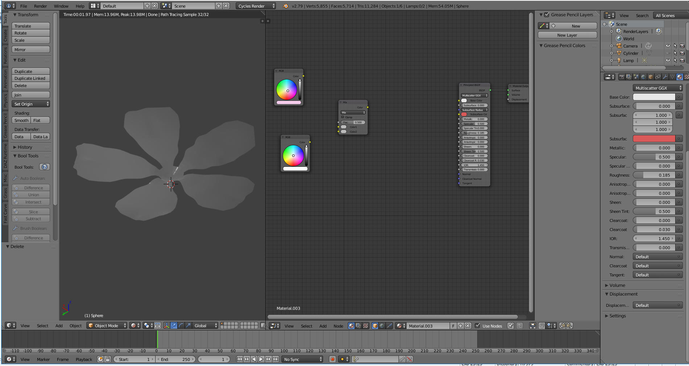
Task: Open the Render Layers properties tab
Action: (x=629, y=77)
